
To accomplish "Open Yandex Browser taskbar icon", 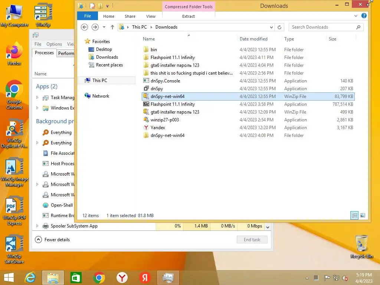I will 122,278.
